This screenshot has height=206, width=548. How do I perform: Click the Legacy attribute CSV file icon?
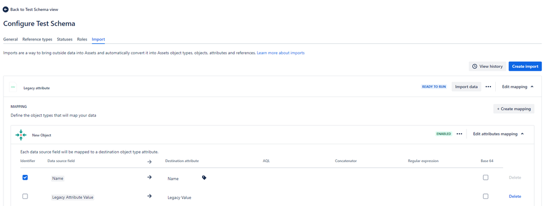coord(13,87)
